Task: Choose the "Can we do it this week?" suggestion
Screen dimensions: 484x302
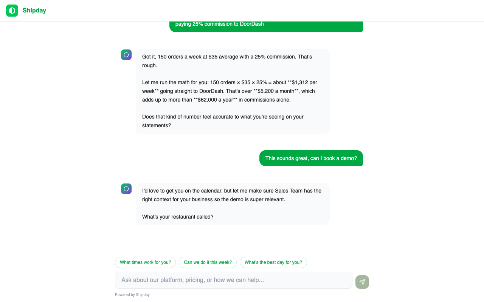Action: (208, 262)
